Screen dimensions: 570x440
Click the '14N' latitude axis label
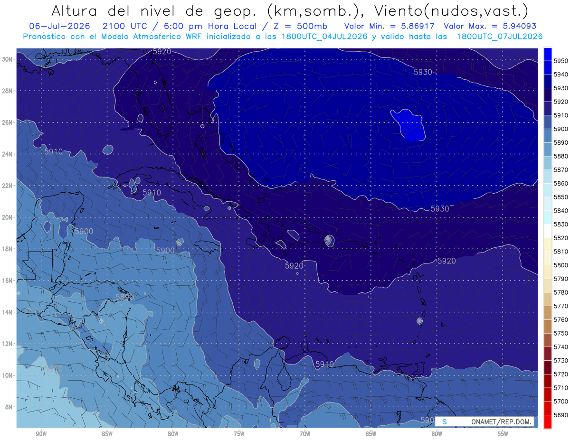coord(7,312)
